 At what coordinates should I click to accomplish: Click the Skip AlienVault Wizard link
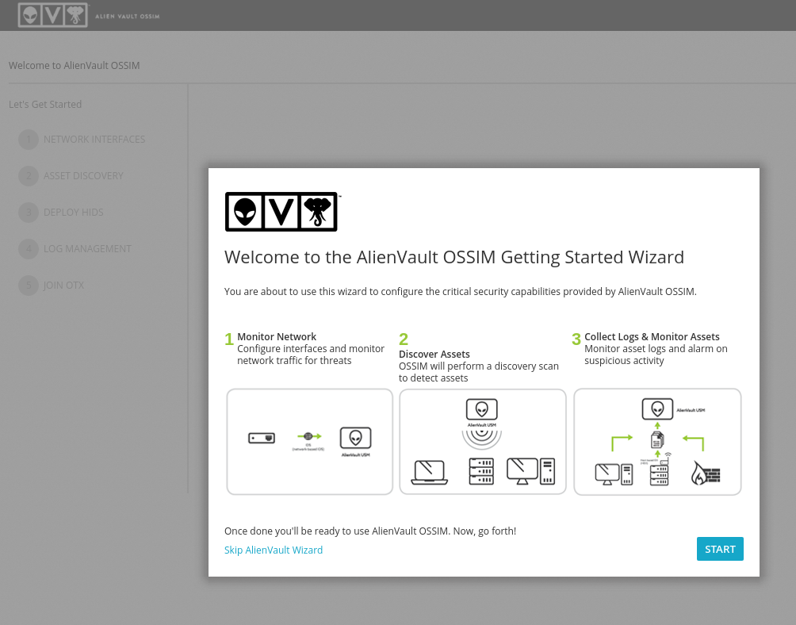coord(274,550)
